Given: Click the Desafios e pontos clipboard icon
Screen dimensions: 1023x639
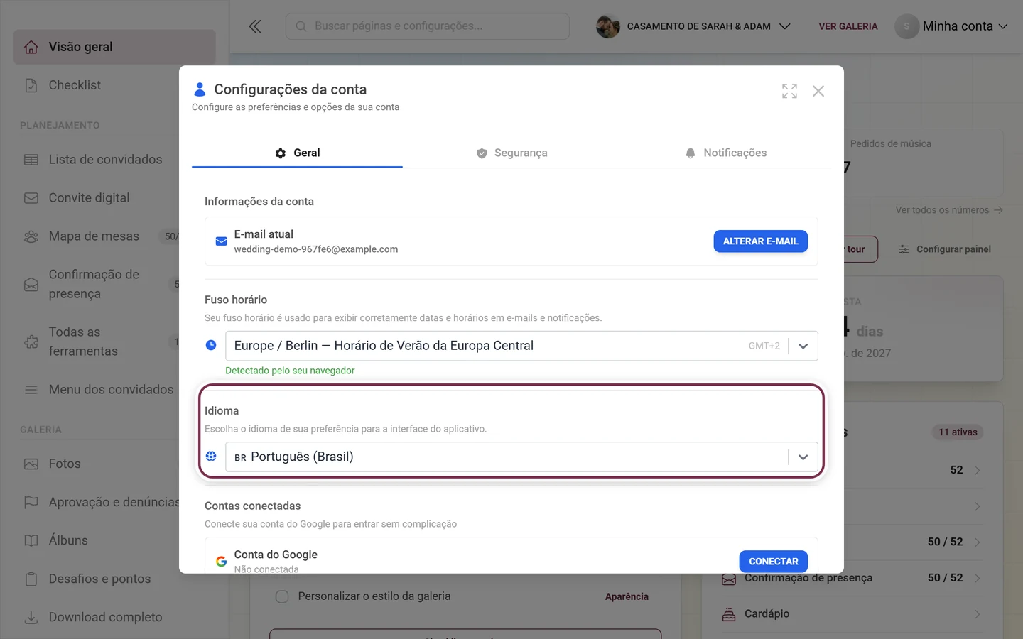Looking at the screenshot, I should pos(31,579).
